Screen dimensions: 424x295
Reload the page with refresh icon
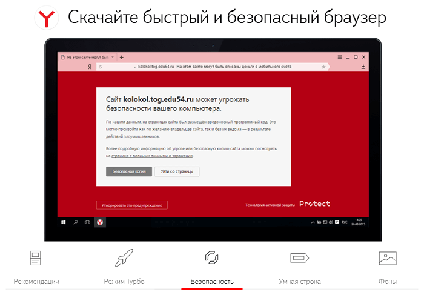tap(101, 67)
